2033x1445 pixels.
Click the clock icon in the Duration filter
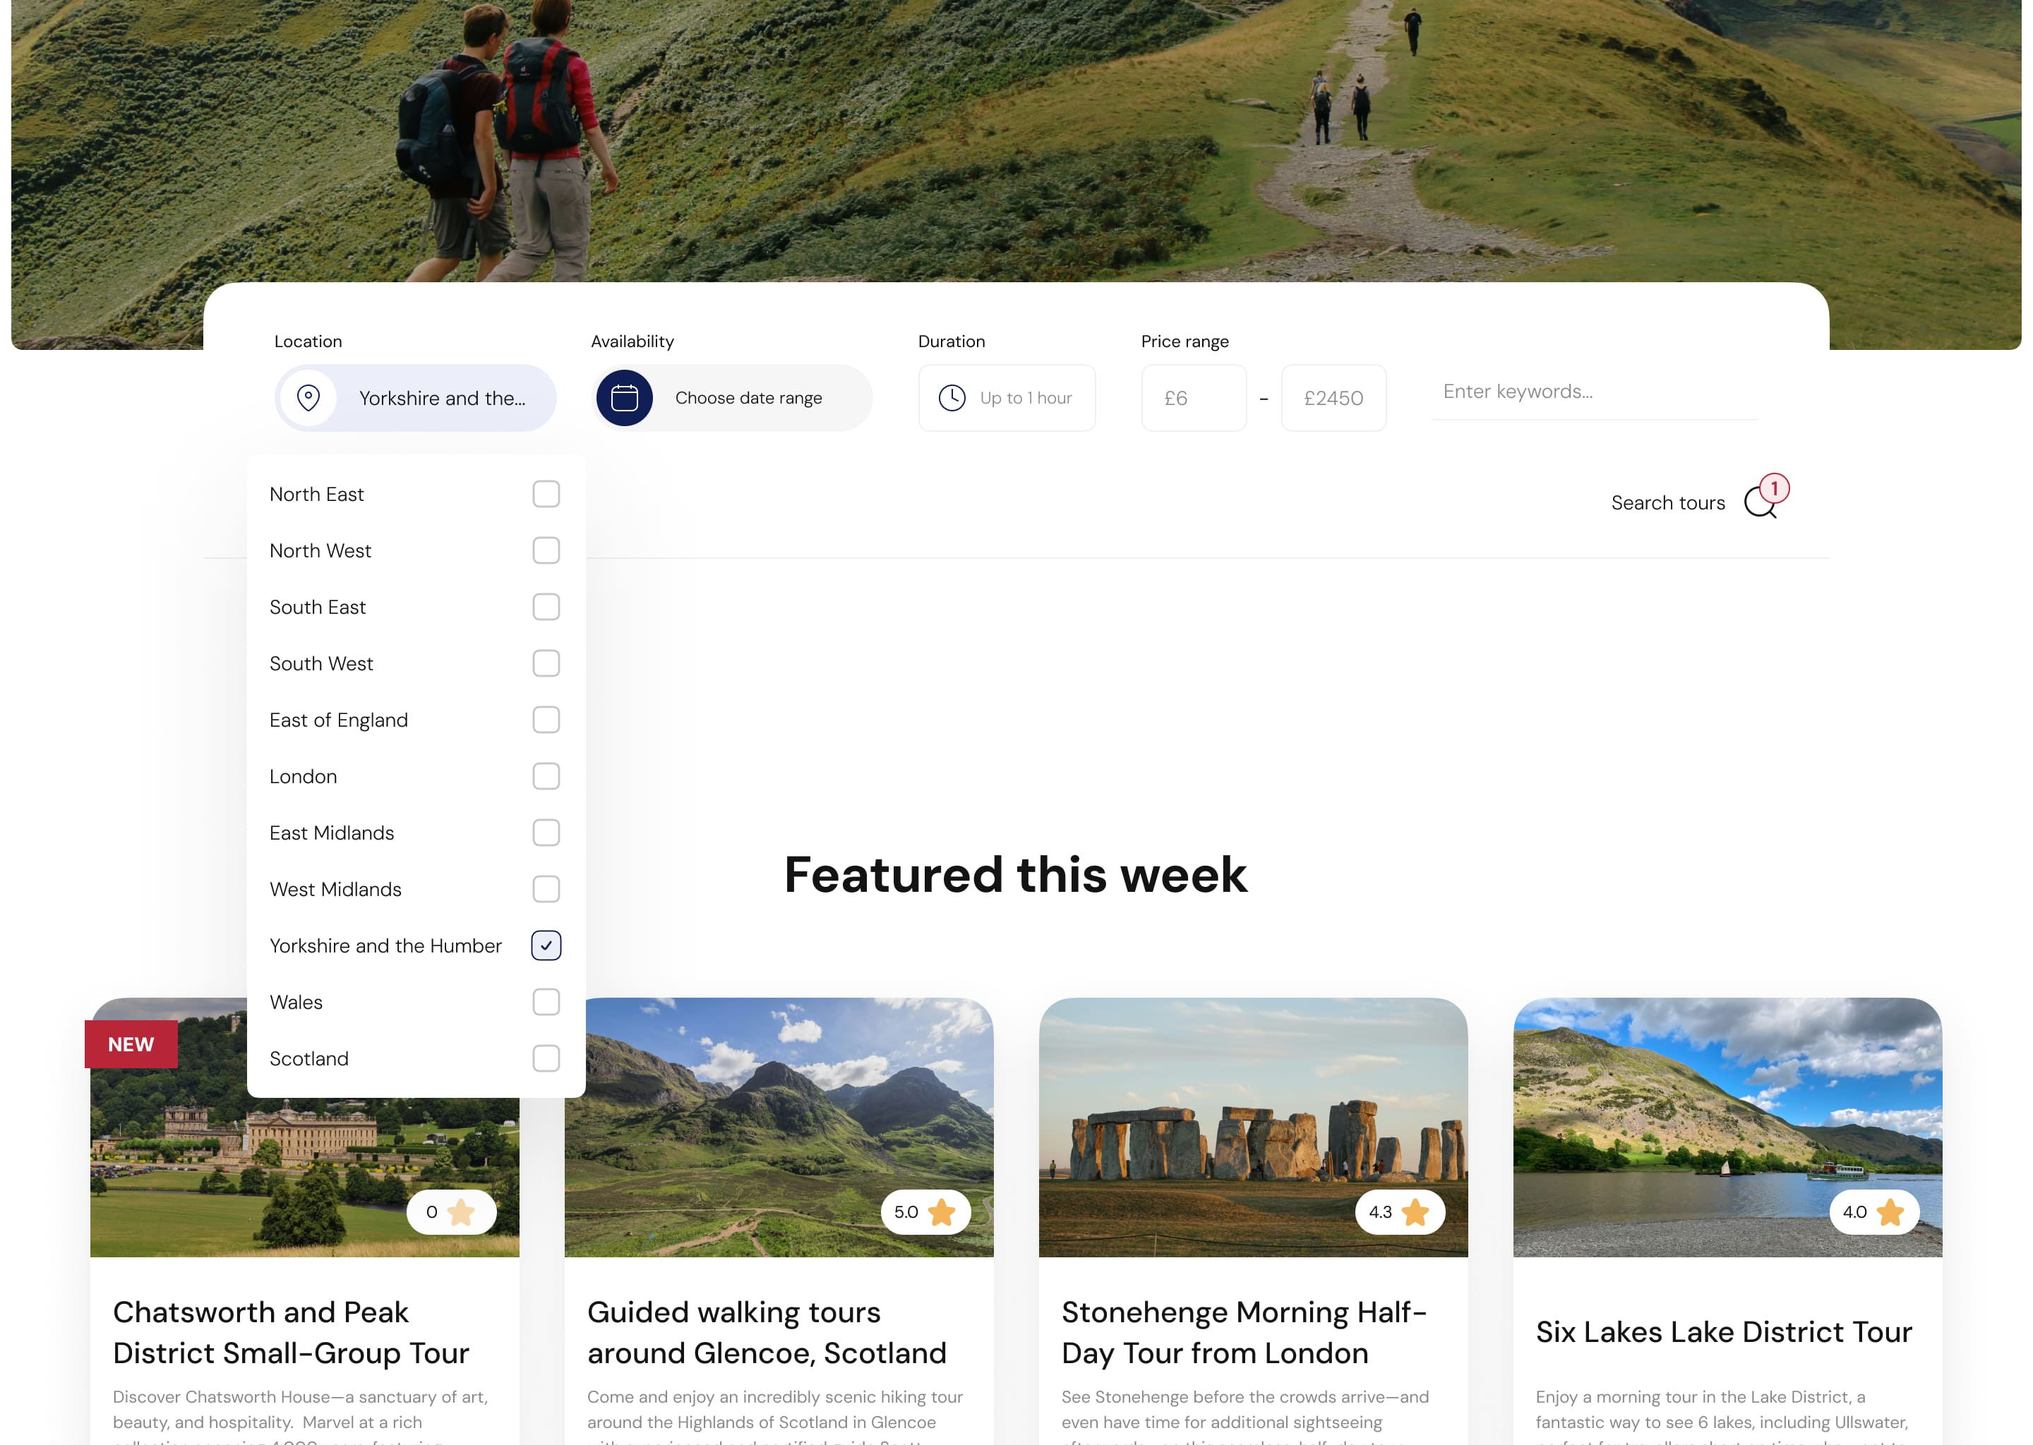click(951, 398)
